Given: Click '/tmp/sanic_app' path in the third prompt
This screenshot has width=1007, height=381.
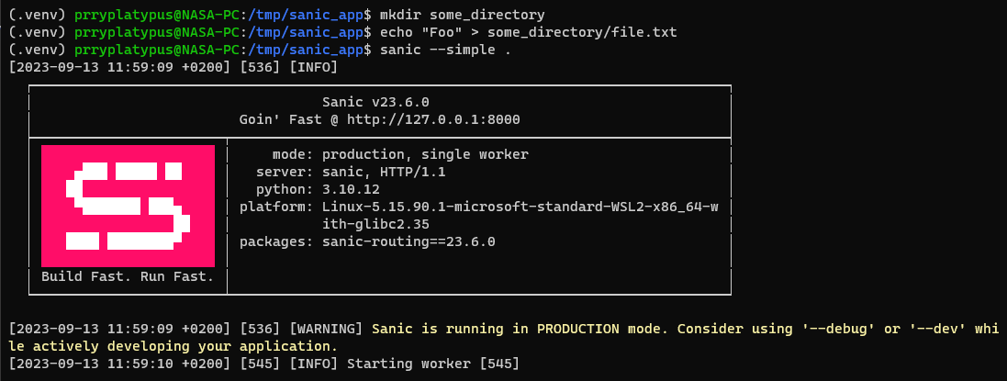Looking at the screenshot, I should [306, 50].
